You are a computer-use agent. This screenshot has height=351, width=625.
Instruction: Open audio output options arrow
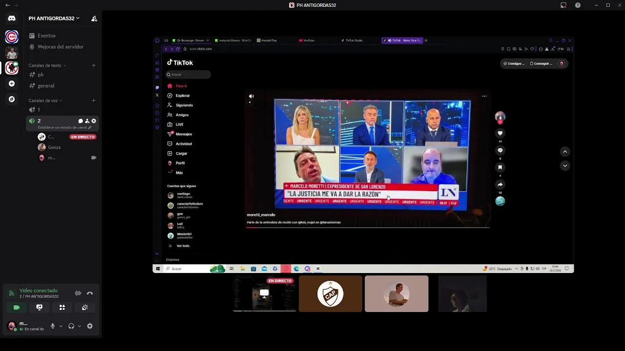(79, 326)
